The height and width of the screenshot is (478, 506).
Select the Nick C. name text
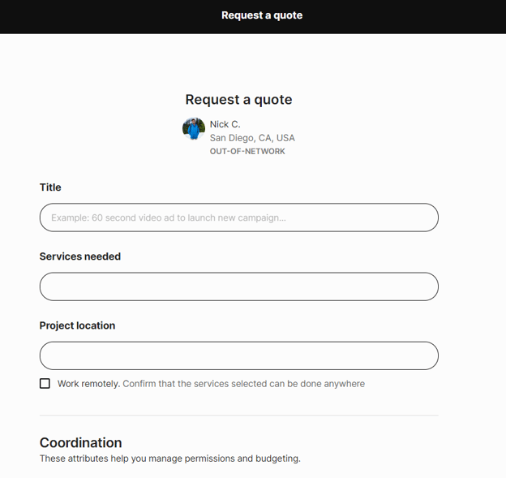coord(225,124)
